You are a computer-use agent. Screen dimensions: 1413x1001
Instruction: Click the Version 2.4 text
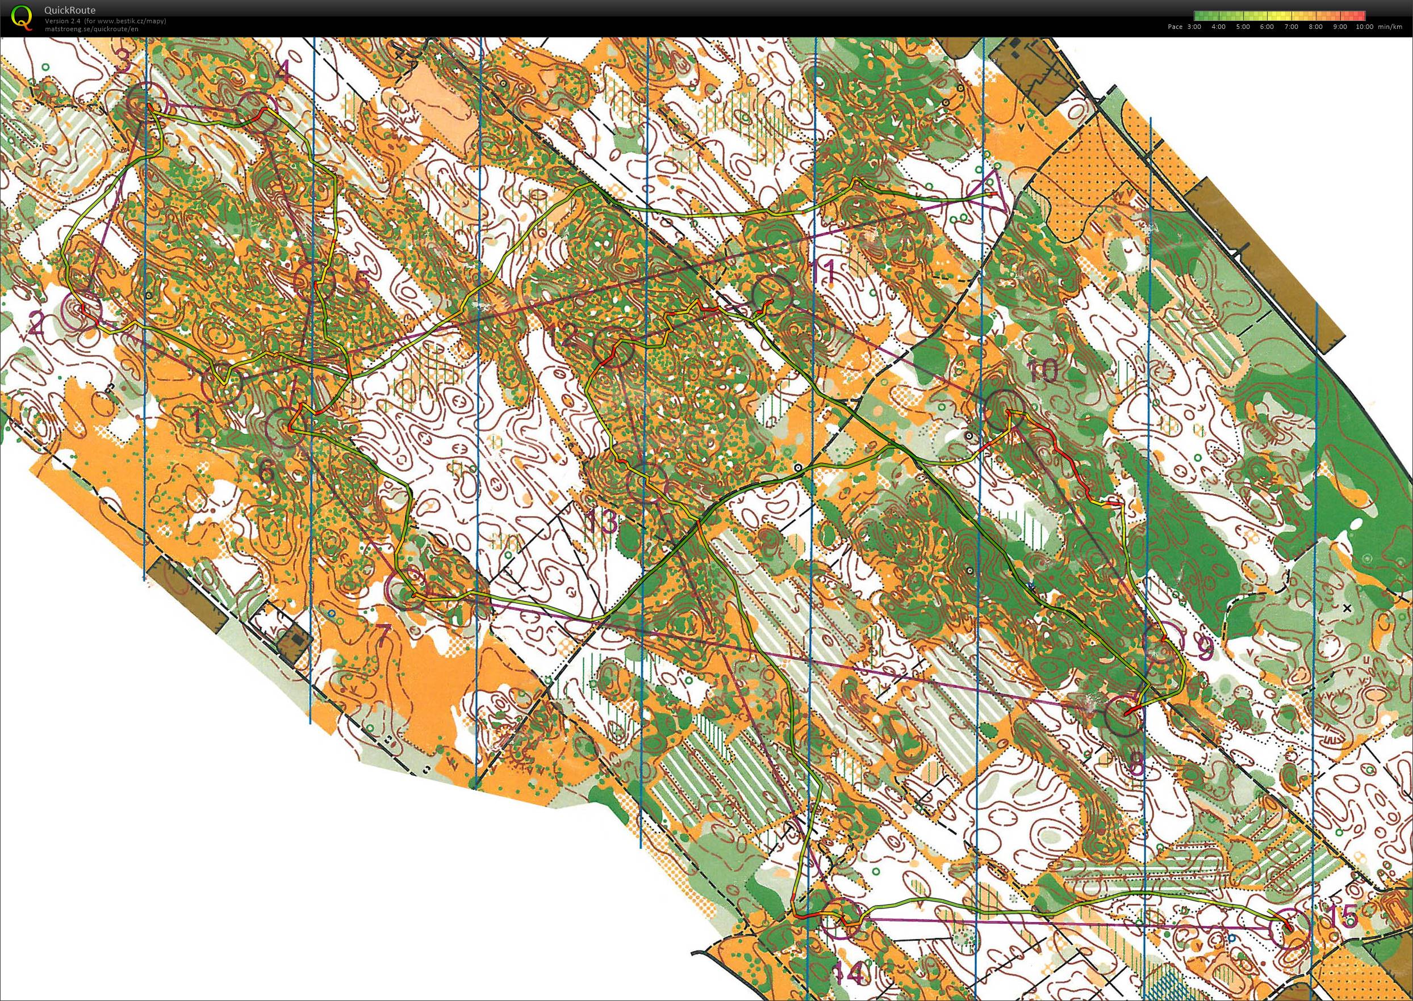click(x=62, y=21)
